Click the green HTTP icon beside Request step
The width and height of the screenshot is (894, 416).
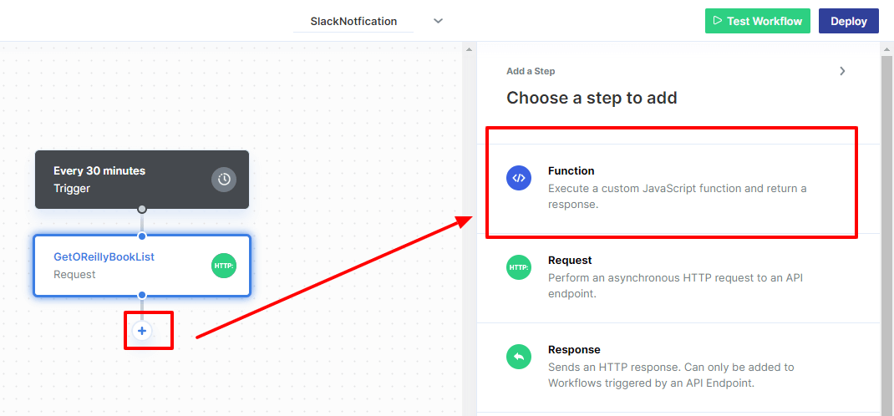pyautogui.click(x=519, y=267)
